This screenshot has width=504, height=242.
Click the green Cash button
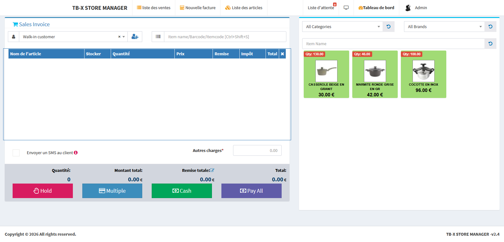click(182, 191)
